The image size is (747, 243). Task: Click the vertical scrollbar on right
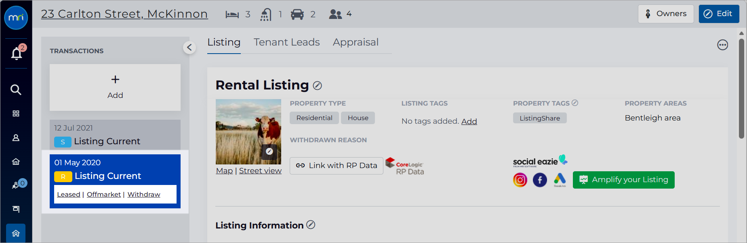pyautogui.click(x=741, y=89)
